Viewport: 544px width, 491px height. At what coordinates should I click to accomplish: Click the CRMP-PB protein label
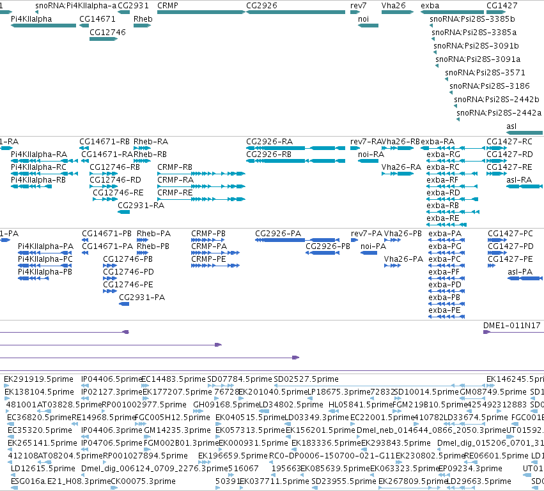208,234
